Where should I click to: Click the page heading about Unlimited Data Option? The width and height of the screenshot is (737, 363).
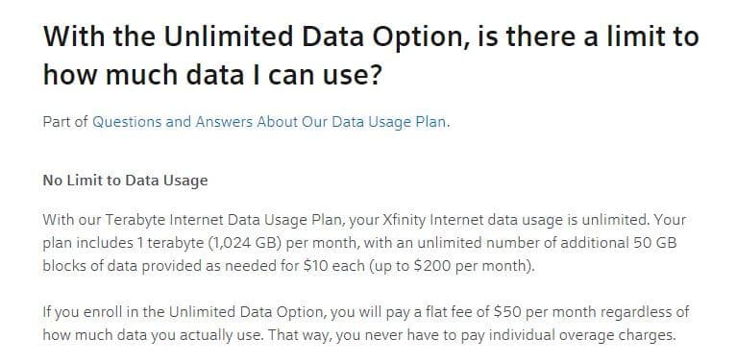(371, 56)
